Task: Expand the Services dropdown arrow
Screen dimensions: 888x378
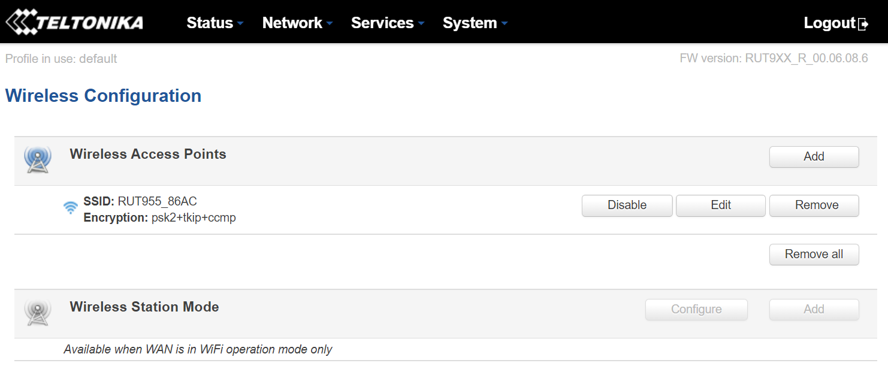Action: (421, 24)
